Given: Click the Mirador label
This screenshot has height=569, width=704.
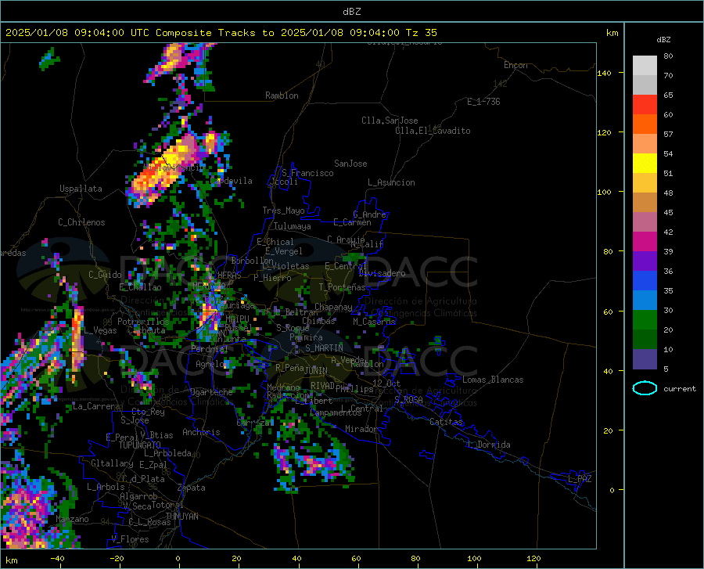Looking at the screenshot, I should click(x=361, y=429).
